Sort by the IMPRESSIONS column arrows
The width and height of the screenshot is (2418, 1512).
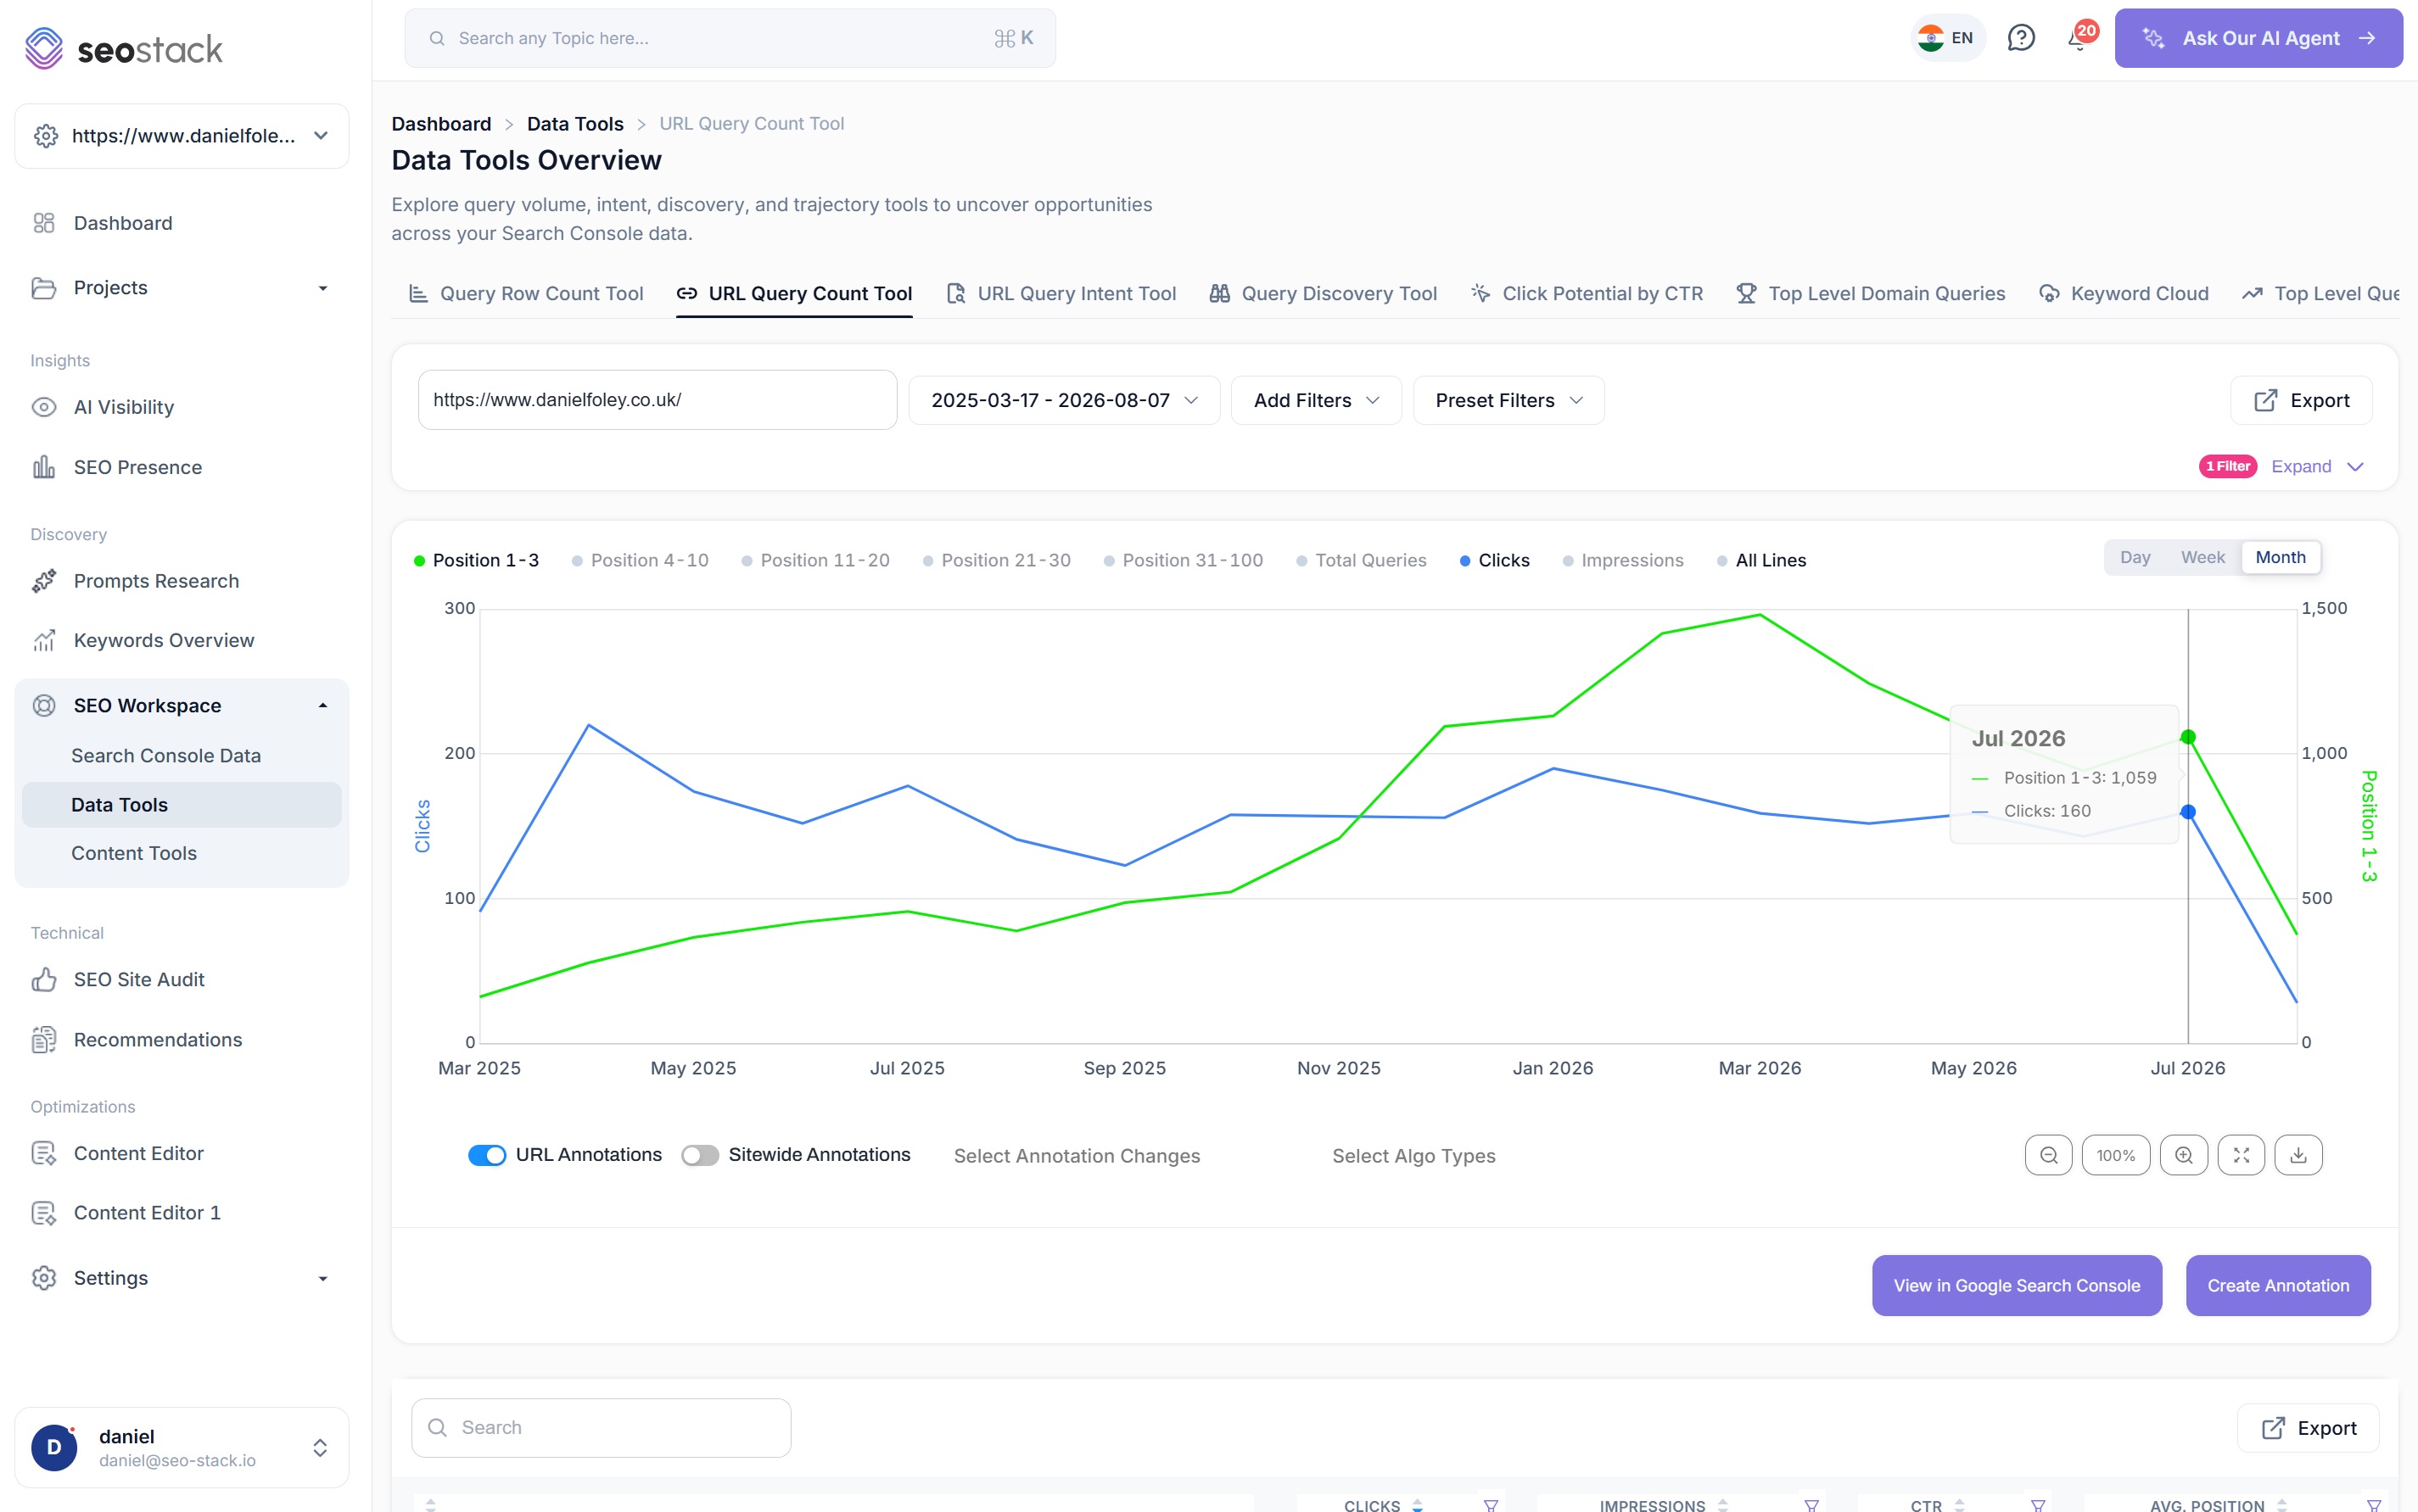(1721, 1505)
